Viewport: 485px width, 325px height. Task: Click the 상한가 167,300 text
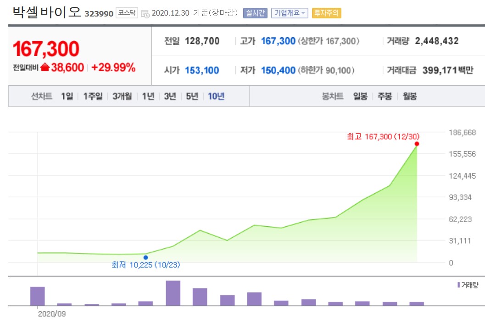[329, 41]
